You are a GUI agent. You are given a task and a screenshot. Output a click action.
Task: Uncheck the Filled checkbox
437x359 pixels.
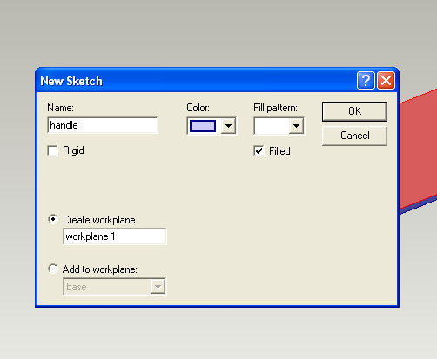tap(259, 150)
